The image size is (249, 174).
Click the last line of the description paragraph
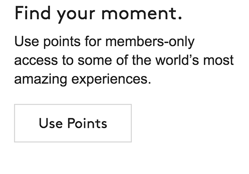pyautogui.click(x=82, y=79)
